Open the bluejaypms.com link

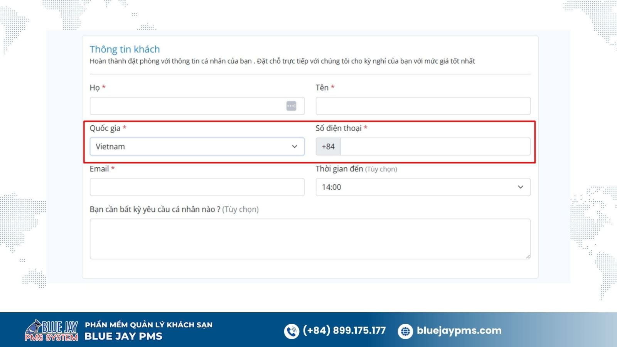tap(459, 331)
